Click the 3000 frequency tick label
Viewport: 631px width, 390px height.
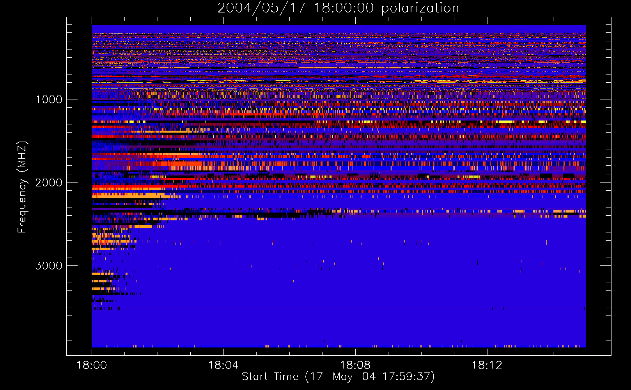pyautogui.click(x=49, y=266)
